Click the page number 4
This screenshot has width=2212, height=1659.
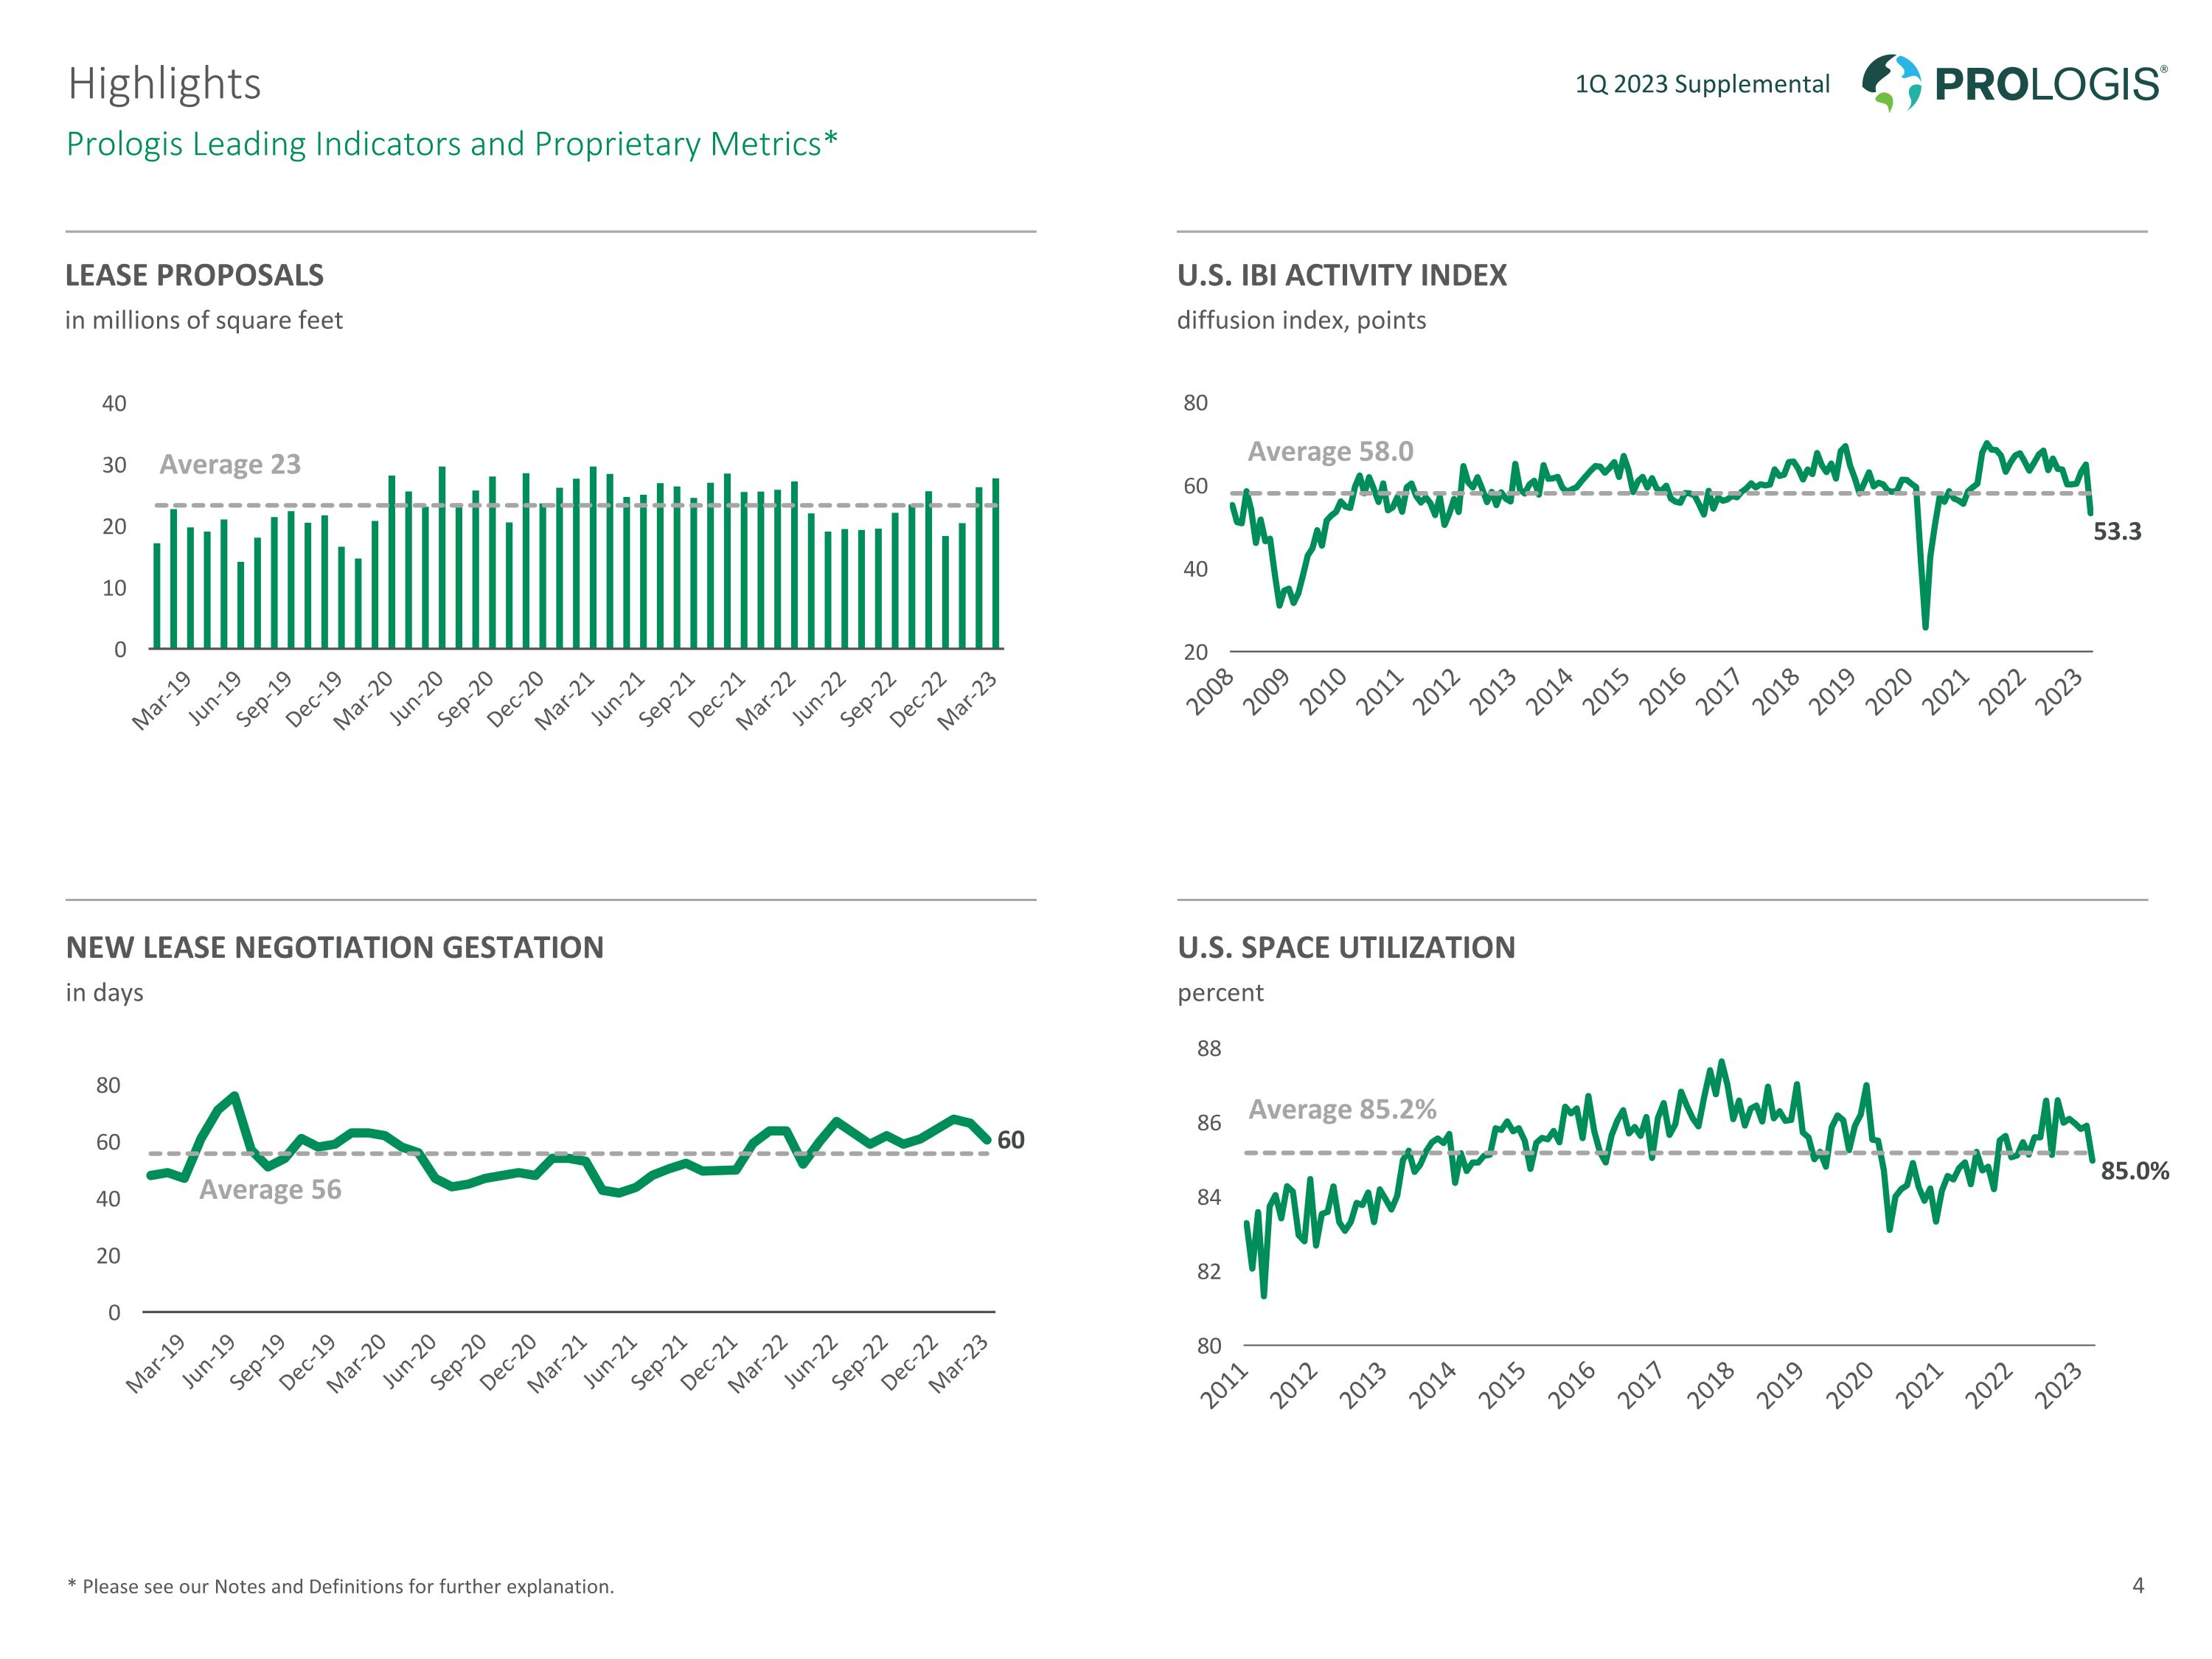pyautogui.click(x=2138, y=1585)
